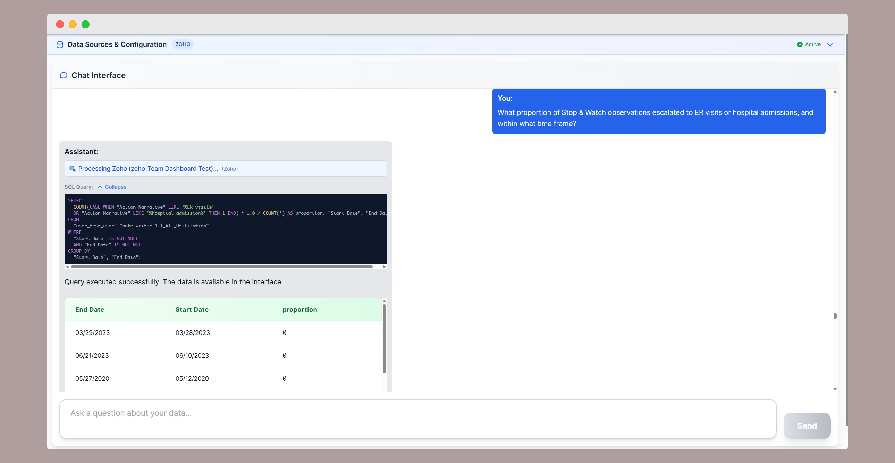Click the Collapse chevron arrow icon

click(x=100, y=187)
